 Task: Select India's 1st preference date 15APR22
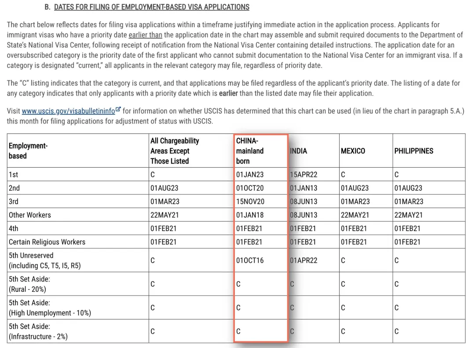click(303, 175)
